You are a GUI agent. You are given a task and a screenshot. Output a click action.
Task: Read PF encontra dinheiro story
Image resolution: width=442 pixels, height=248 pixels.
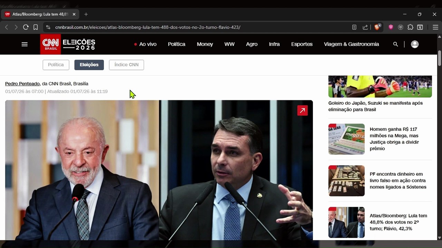click(398, 180)
